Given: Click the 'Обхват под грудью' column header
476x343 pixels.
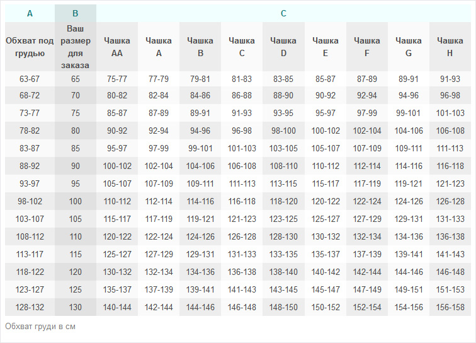Looking at the screenshot, I should click(30, 47).
